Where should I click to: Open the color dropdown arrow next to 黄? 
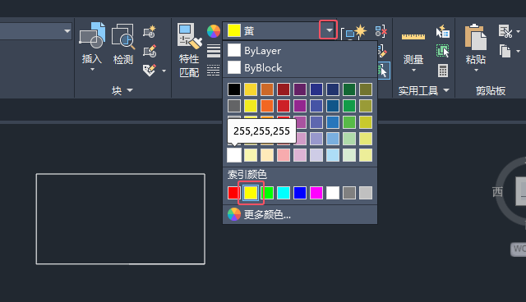[x=329, y=30]
